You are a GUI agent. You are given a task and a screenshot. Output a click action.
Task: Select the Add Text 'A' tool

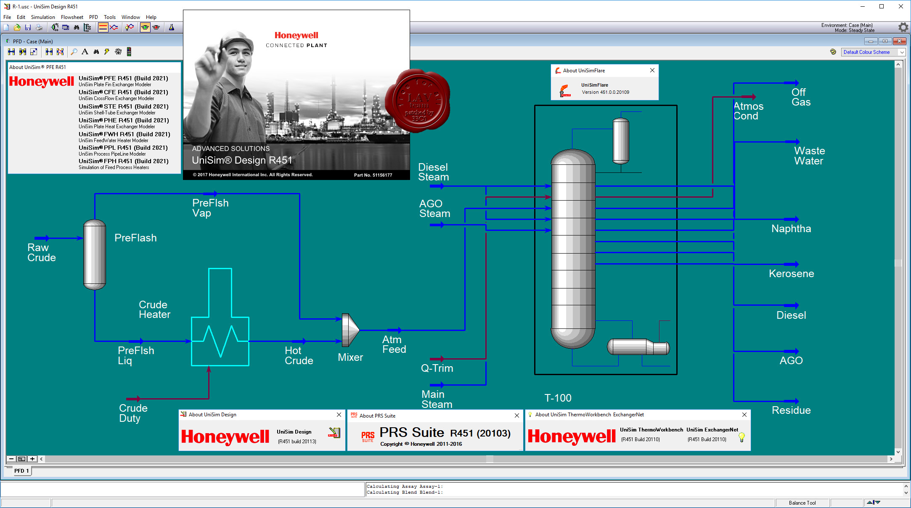click(x=85, y=52)
